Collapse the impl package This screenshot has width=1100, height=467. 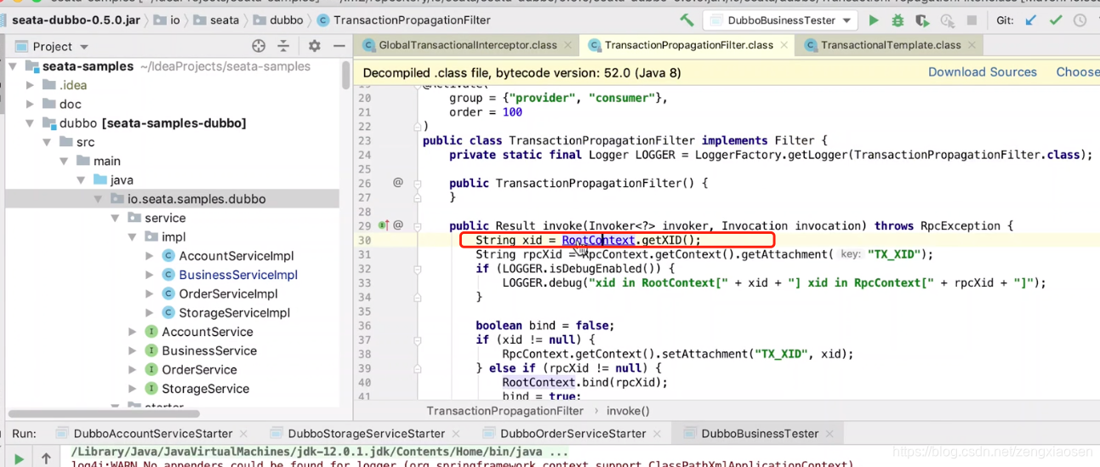pyautogui.click(x=132, y=236)
